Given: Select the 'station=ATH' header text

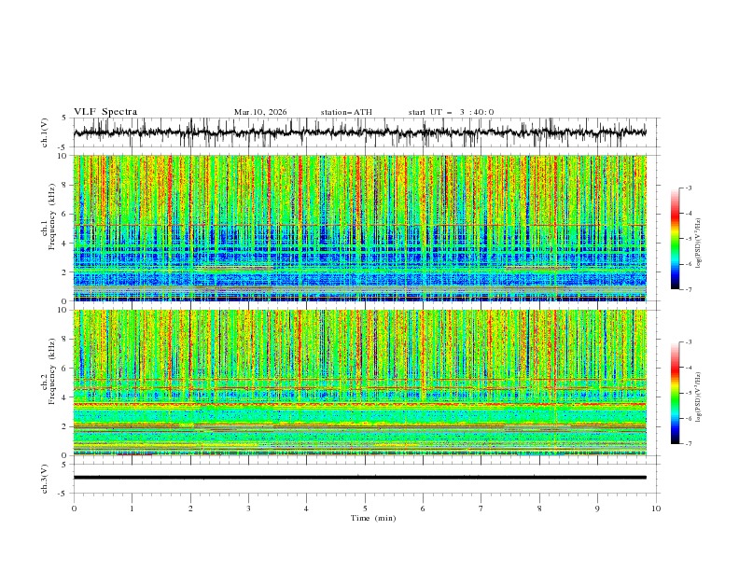Looking at the screenshot, I should tap(346, 112).
